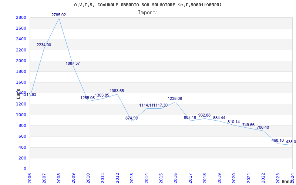Click the 884.44 data label

[x=219, y=118]
